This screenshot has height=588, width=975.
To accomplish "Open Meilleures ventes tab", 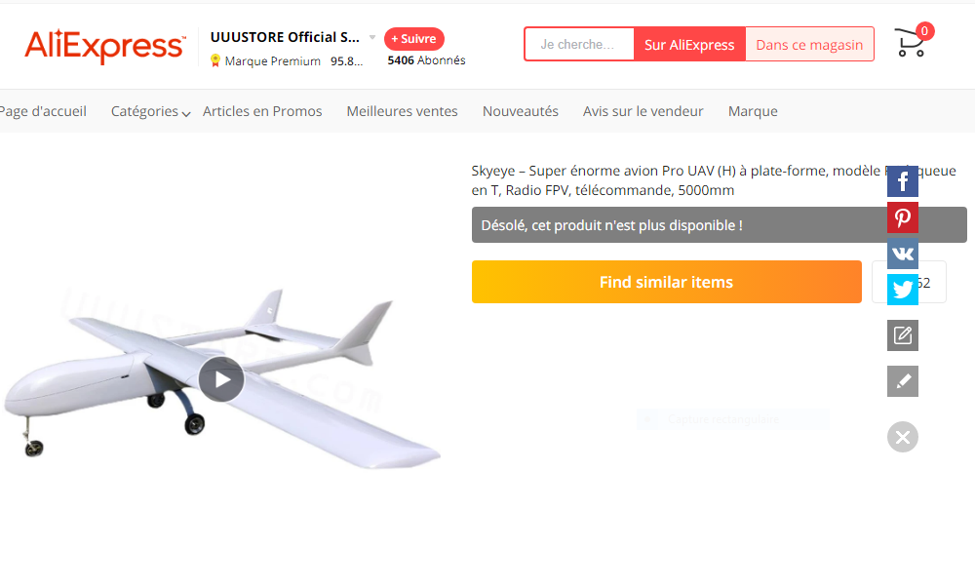I will (x=402, y=111).
